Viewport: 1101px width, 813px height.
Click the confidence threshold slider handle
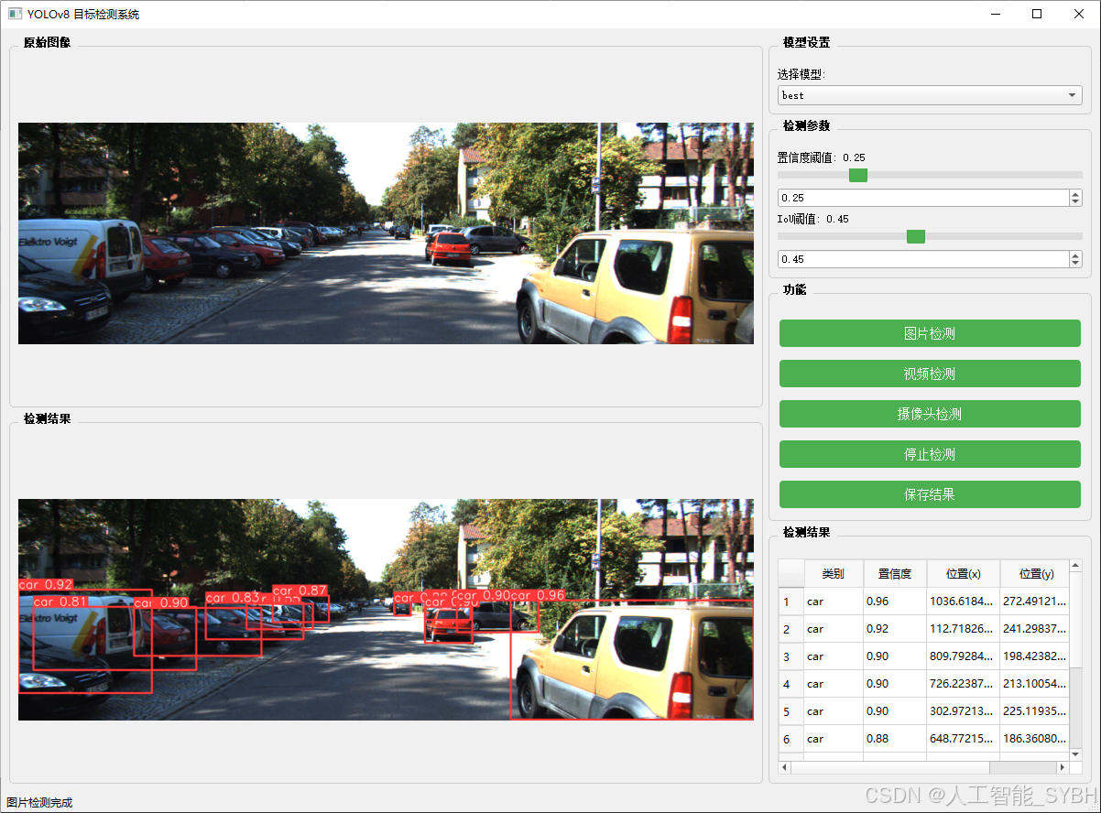tap(857, 175)
